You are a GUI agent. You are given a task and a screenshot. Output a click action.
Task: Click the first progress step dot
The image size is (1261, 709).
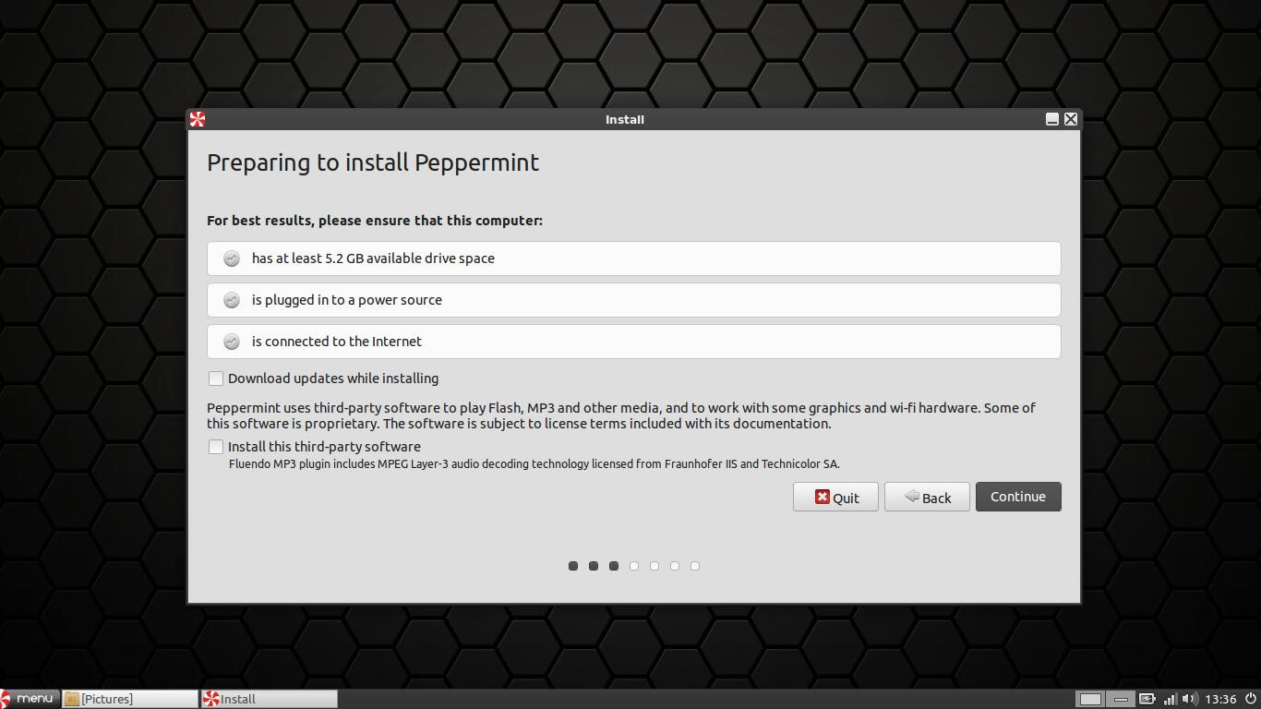(573, 566)
